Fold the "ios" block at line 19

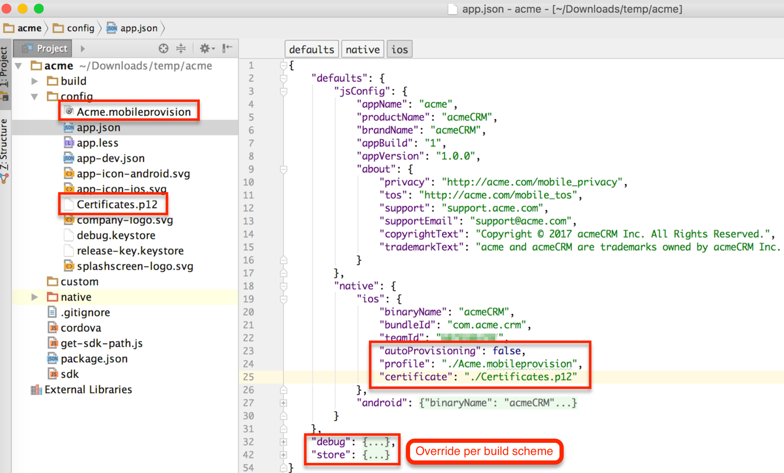pyautogui.click(x=284, y=299)
